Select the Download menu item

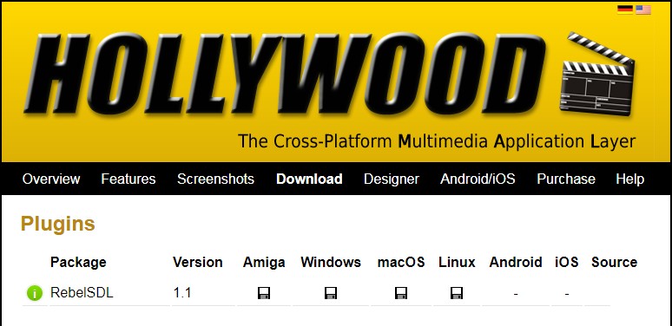coord(309,179)
